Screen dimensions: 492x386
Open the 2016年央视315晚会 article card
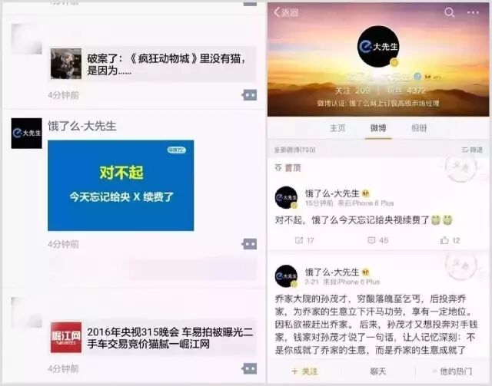tap(154, 338)
